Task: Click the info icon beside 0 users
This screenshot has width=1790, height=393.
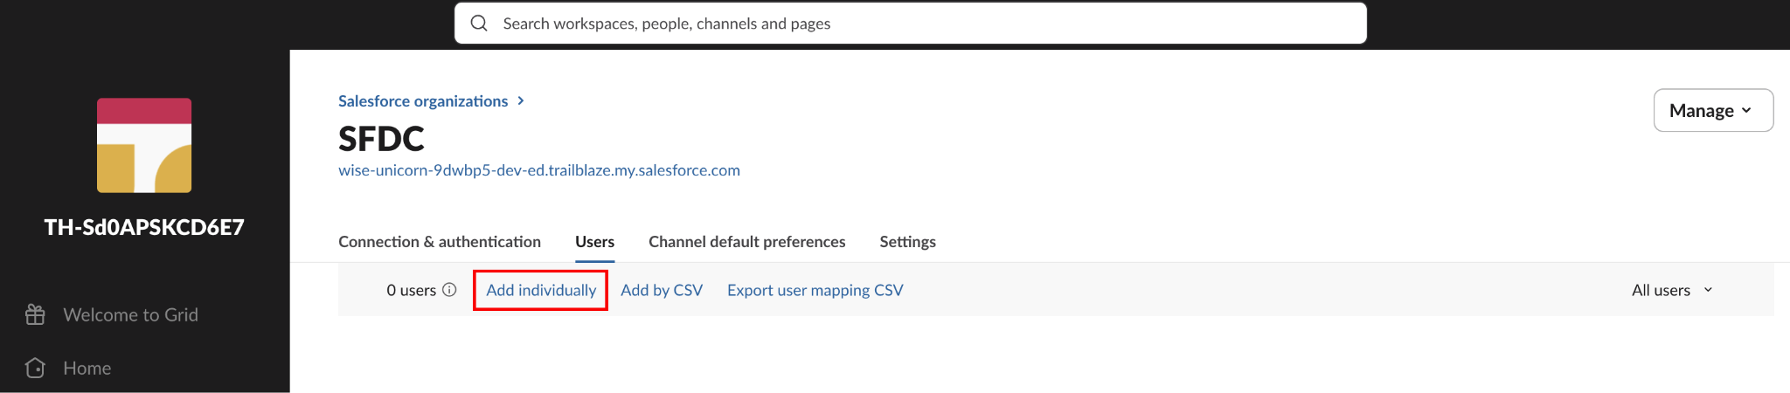Action: pyautogui.click(x=449, y=290)
